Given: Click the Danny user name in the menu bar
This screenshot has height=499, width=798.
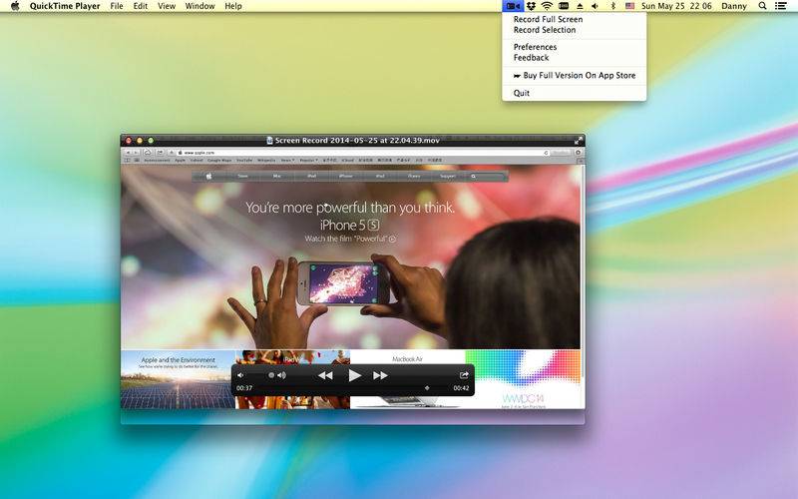Looking at the screenshot, I should tap(734, 6).
